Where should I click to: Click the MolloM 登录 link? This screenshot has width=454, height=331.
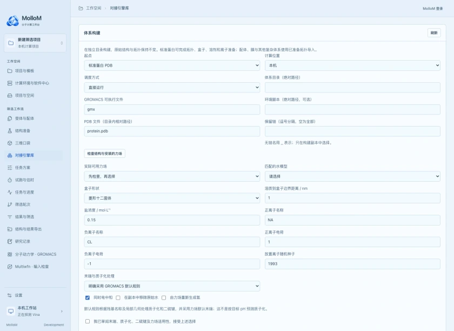click(432, 9)
